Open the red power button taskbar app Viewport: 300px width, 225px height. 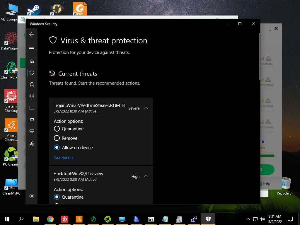pyautogui.click(x=65, y=219)
